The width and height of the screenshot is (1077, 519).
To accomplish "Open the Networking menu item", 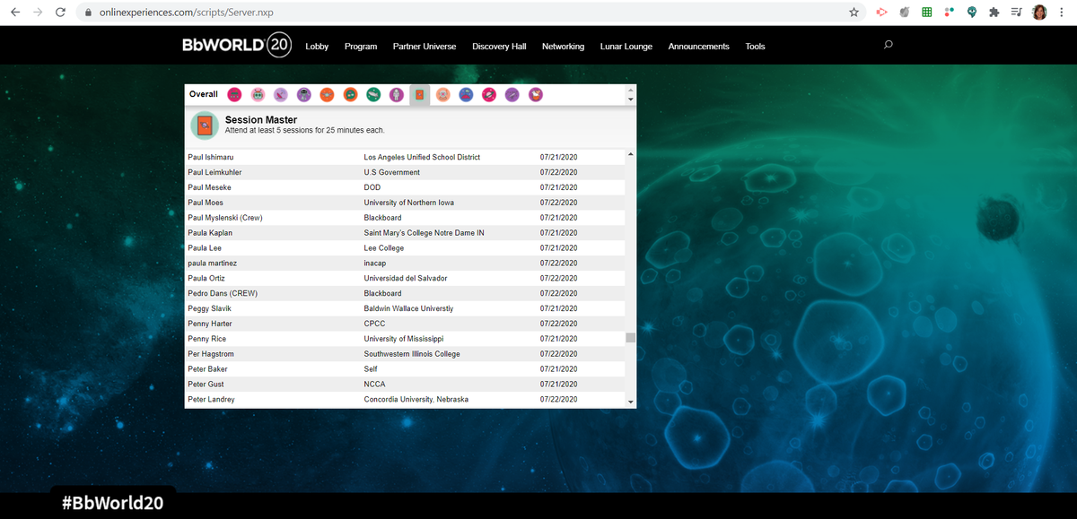I will click(x=563, y=47).
